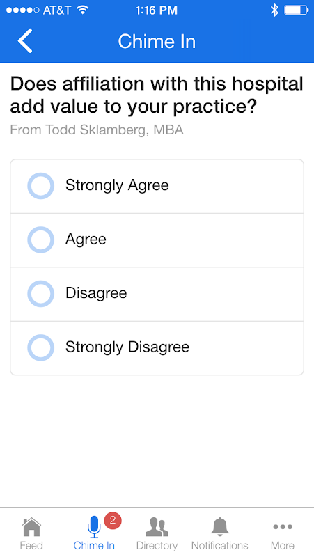The width and height of the screenshot is (314, 557).
Task: Tap the From Todd Sklamberg, MBA text
Action: click(97, 130)
